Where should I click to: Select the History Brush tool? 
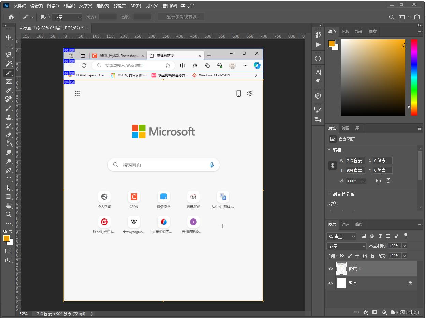coord(9,126)
